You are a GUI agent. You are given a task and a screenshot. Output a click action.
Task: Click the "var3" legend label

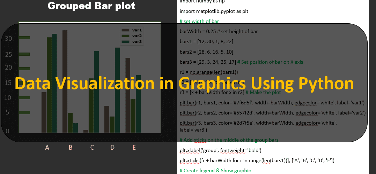click(137, 42)
